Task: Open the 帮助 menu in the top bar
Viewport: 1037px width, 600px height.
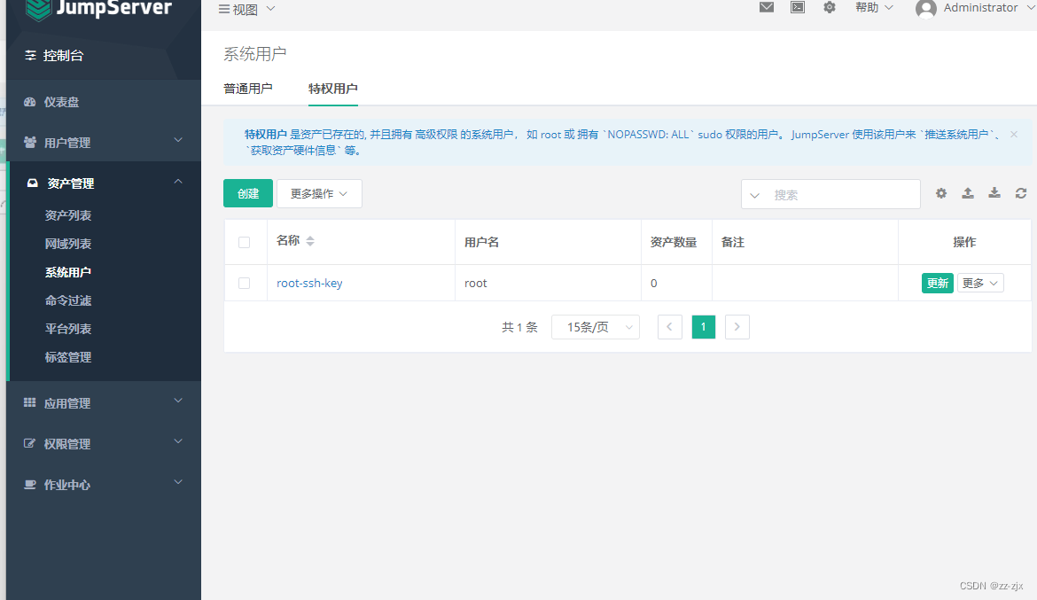Action: point(867,7)
